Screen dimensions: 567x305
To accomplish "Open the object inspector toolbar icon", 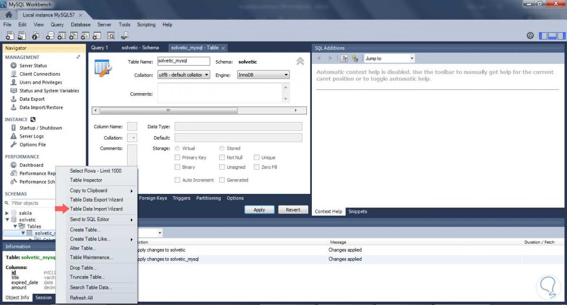I will click(x=35, y=35).
